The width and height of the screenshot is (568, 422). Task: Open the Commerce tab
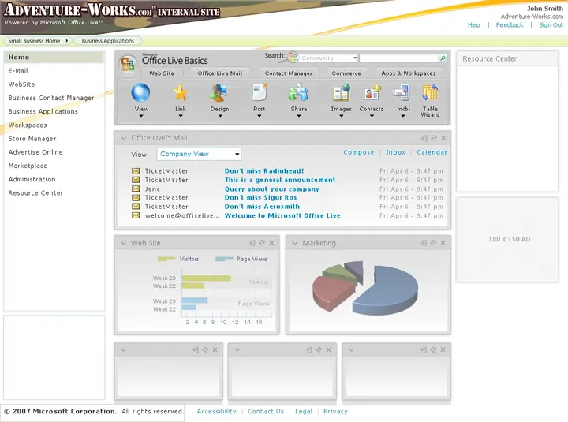pyautogui.click(x=346, y=73)
